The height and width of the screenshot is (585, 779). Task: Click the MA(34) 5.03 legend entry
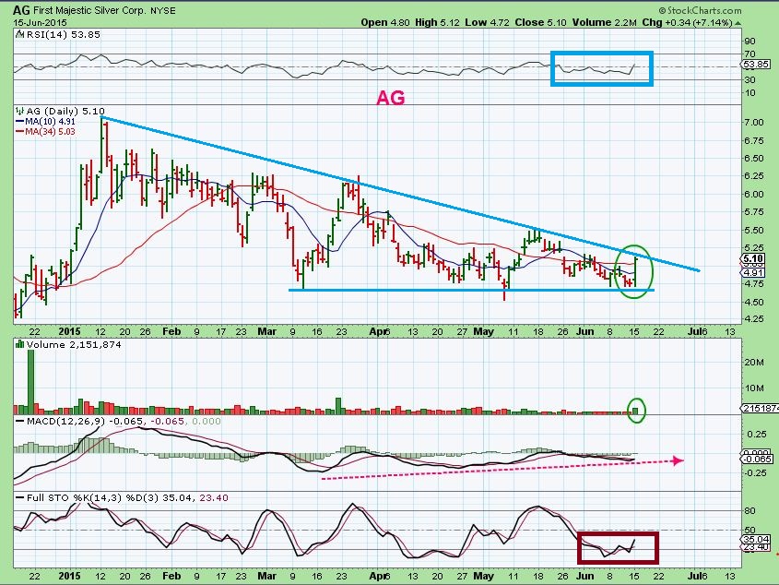coord(45,131)
